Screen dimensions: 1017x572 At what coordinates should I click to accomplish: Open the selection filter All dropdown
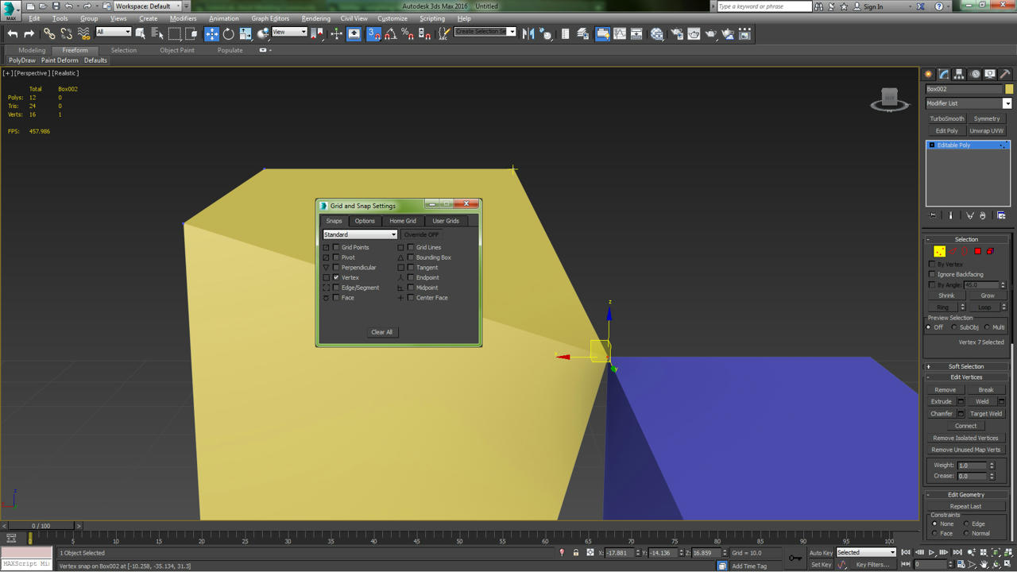[x=113, y=32]
